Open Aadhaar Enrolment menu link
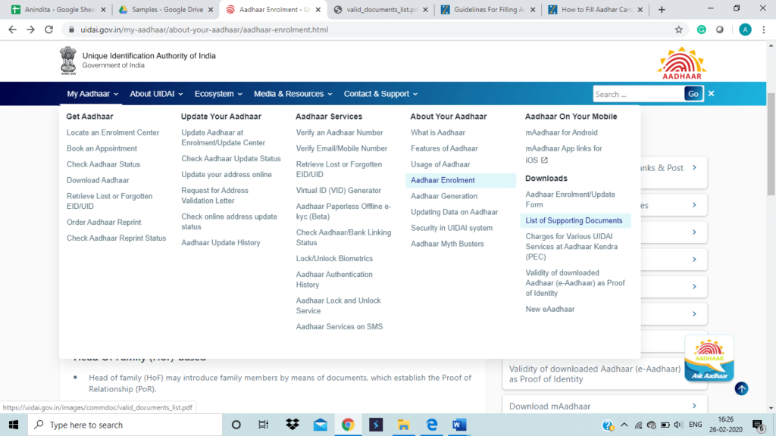This screenshot has width=776, height=436. coord(443,180)
